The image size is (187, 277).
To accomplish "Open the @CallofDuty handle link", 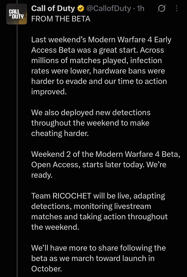I will click(x=109, y=8).
